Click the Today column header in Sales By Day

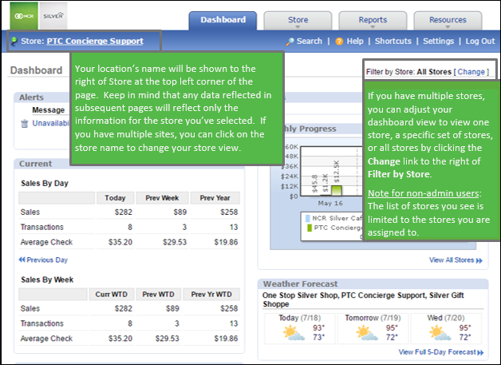[115, 198]
